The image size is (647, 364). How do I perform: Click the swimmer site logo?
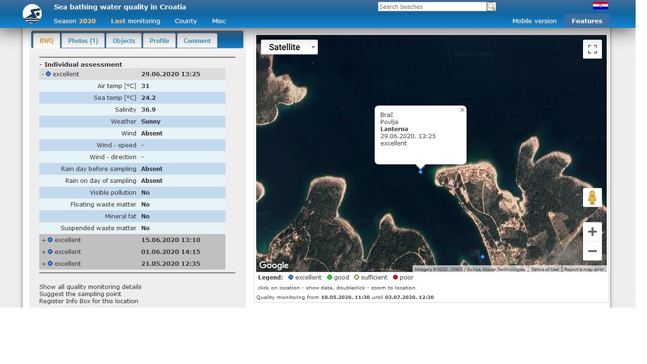[x=32, y=13]
